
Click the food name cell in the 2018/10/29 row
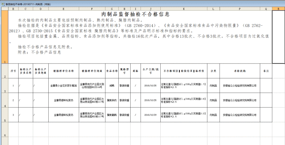(x=112, y=115)
